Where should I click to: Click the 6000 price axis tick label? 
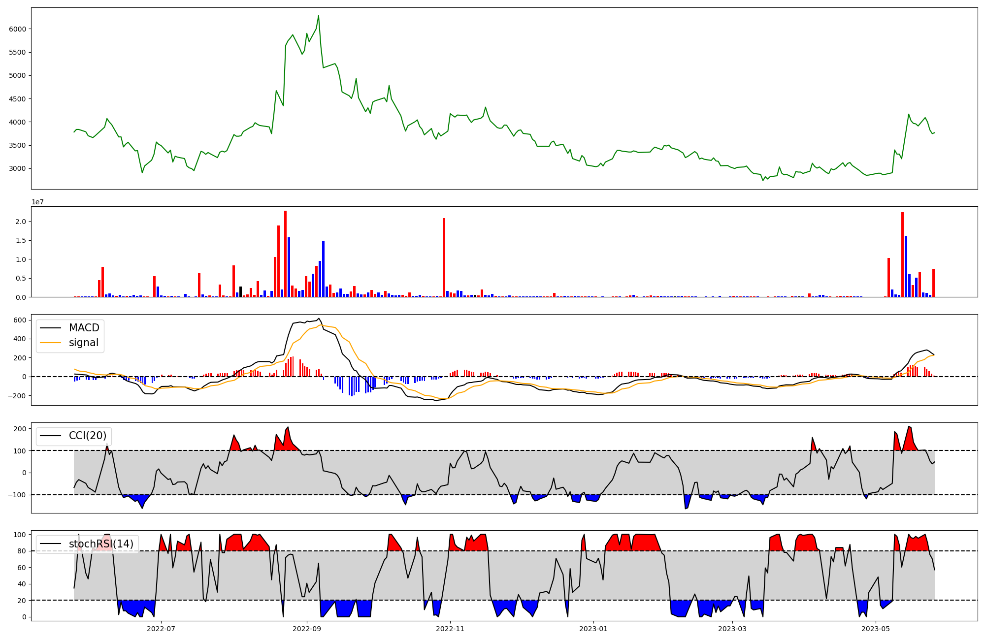click(17, 29)
